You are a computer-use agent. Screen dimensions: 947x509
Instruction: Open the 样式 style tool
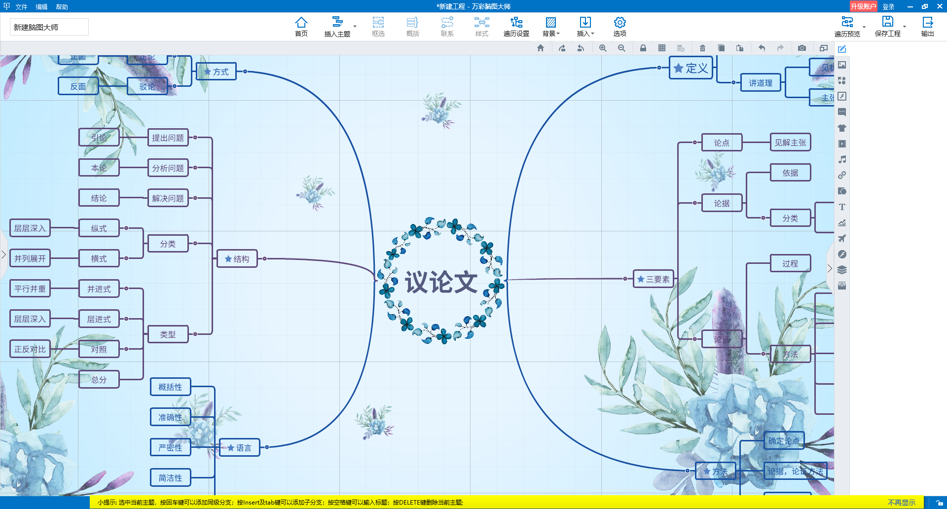point(482,27)
